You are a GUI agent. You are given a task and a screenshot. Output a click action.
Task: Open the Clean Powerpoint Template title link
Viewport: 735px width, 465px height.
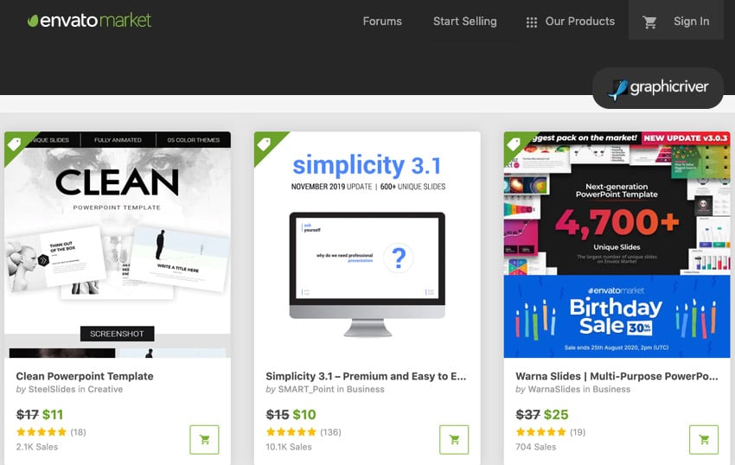85,376
